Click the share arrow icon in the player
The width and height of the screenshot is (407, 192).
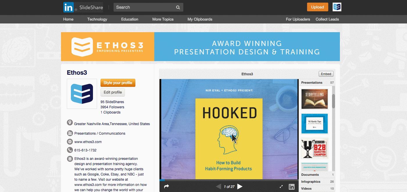coord(166,187)
